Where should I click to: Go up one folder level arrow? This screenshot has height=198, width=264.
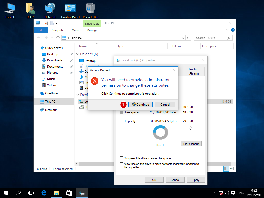point(58,38)
